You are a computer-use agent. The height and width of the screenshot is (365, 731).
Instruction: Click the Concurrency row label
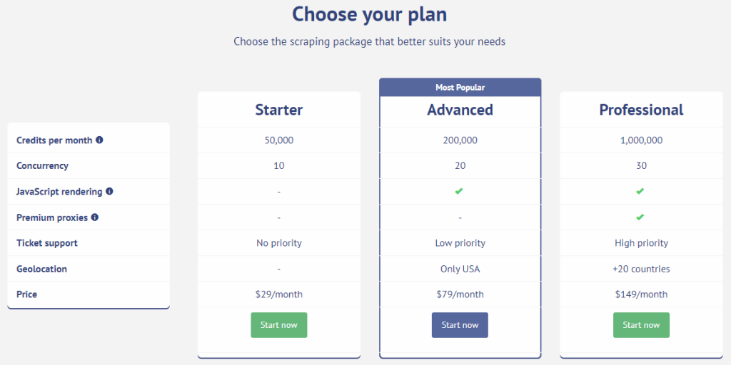pos(42,166)
